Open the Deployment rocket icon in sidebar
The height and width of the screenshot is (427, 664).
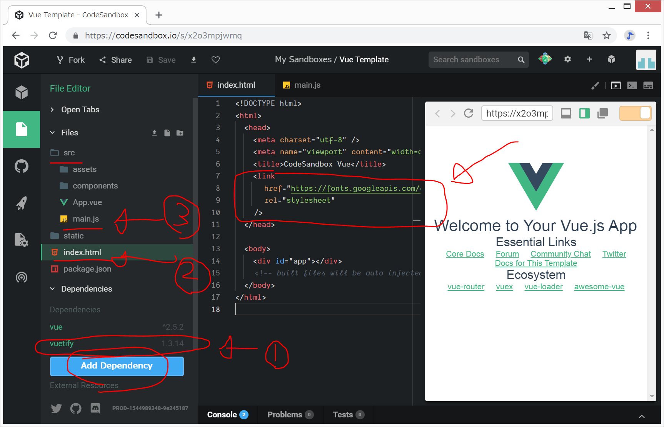pos(22,203)
